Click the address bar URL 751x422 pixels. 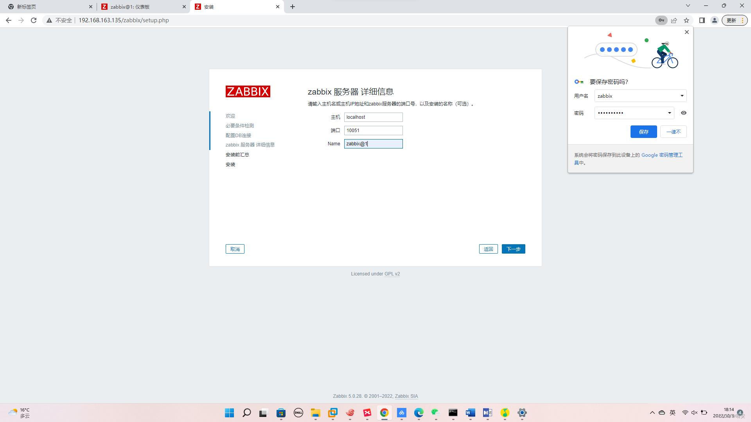click(124, 20)
